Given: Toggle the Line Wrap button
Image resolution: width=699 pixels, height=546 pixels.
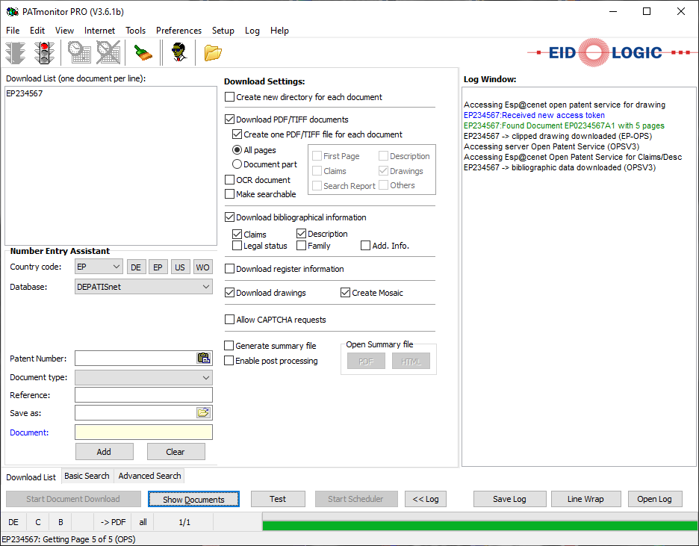Looking at the screenshot, I should point(585,499).
